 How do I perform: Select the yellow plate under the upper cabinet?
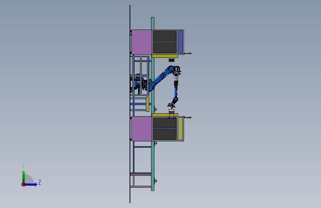[x=165, y=56]
